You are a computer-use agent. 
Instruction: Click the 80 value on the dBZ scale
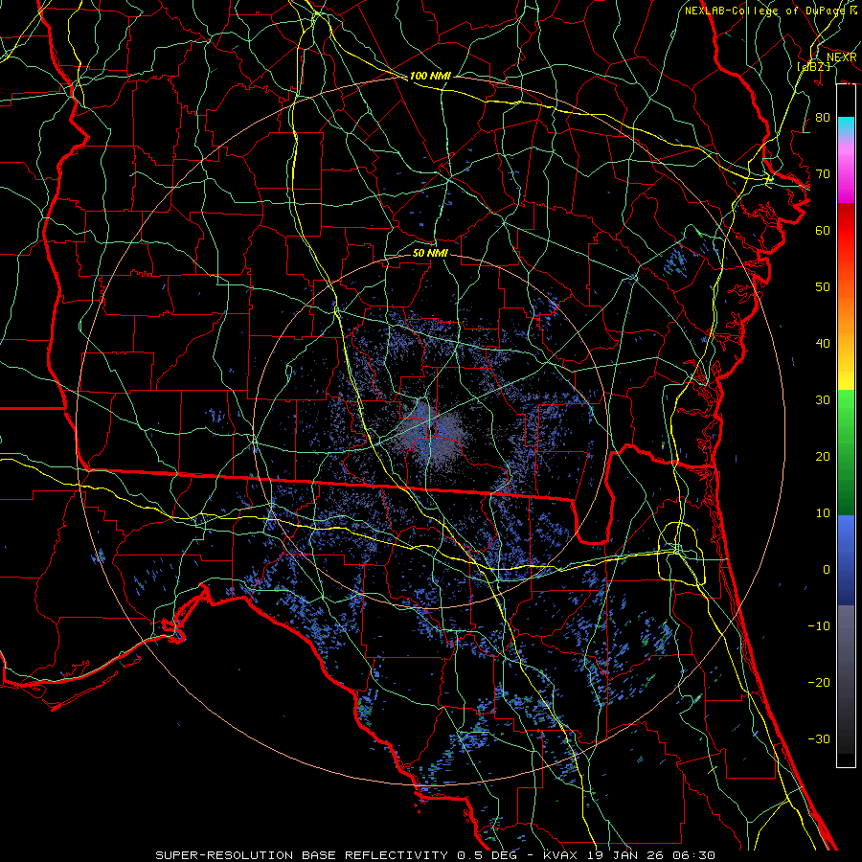tap(823, 118)
